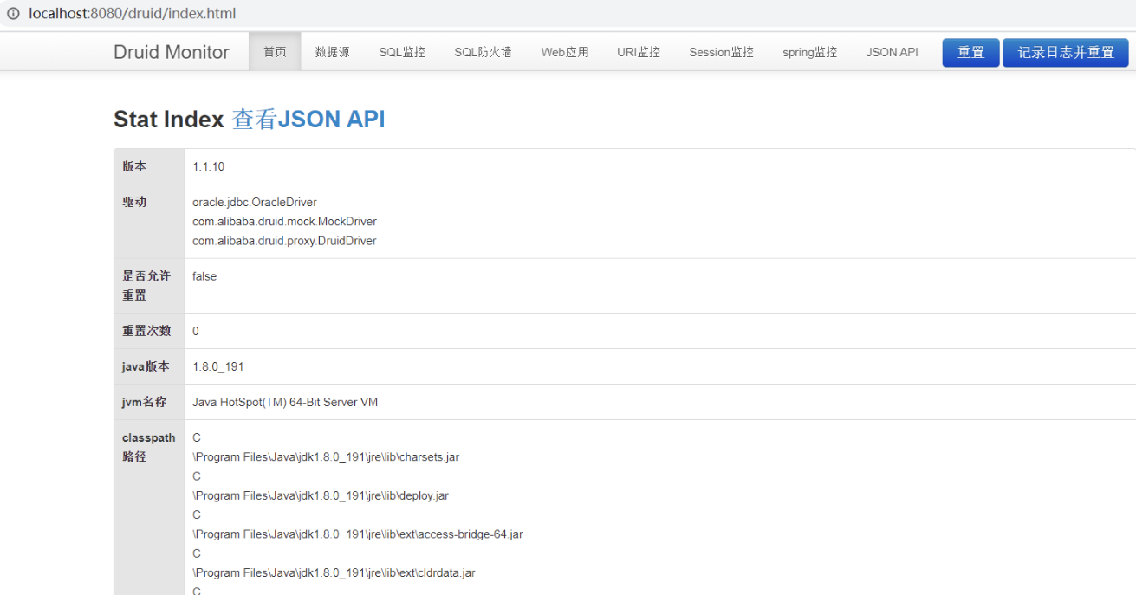1136x595 pixels.
Task: Select the classpath路径 row label
Action: [149, 447]
